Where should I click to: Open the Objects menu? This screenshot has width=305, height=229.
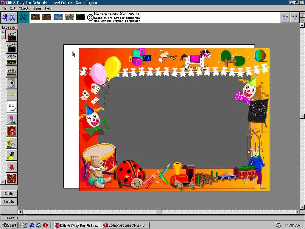coord(24,8)
